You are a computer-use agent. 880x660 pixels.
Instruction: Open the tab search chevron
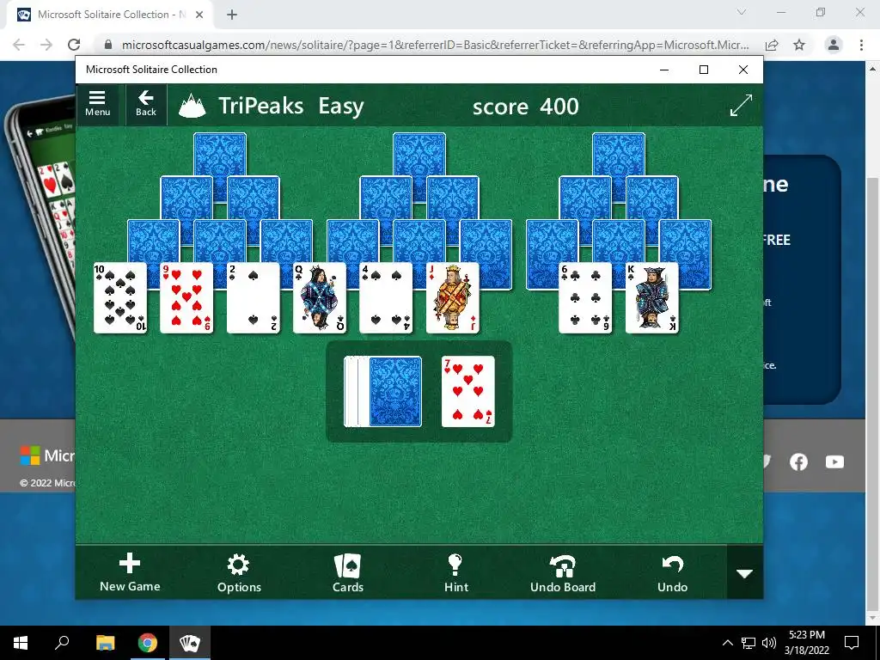tap(742, 12)
